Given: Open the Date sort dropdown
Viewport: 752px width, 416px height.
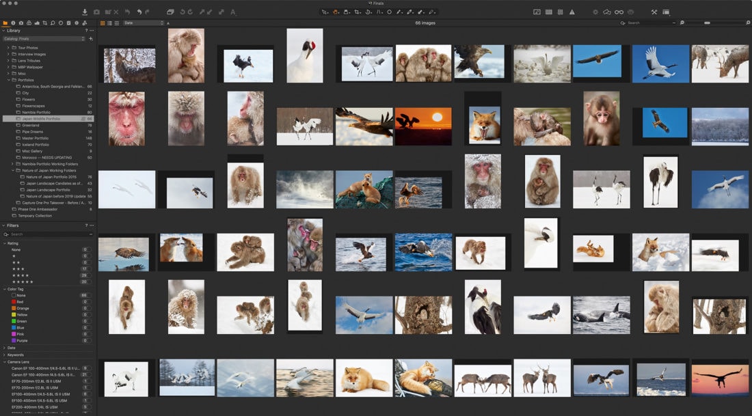Looking at the screenshot, I should [x=144, y=23].
